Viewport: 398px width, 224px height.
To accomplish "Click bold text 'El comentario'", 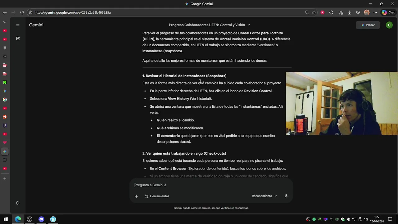I will tap(168, 136).
